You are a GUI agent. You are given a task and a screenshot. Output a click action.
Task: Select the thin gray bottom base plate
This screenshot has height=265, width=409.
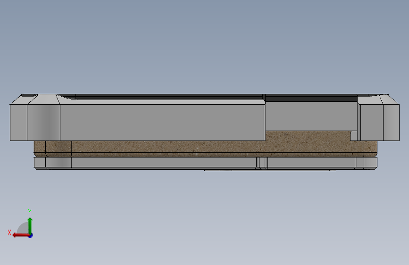point(206,163)
